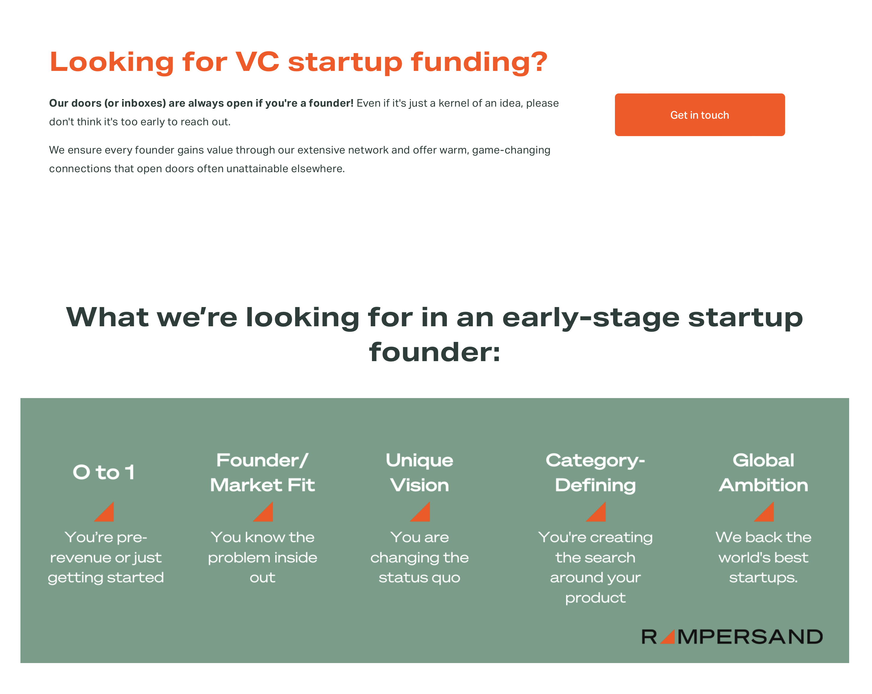Click the orange triangle inside the Rampersand wordmark
The height and width of the screenshot is (694, 872).
coord(668,637)
